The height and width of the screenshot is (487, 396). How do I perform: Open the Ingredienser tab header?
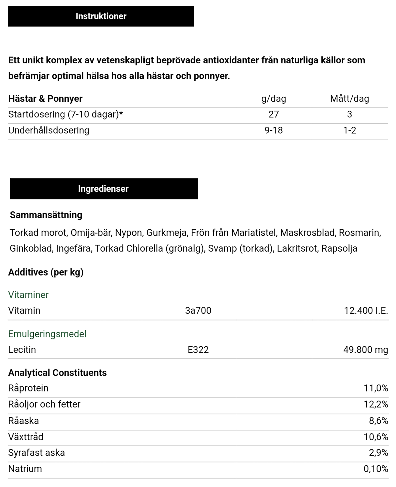104,188
